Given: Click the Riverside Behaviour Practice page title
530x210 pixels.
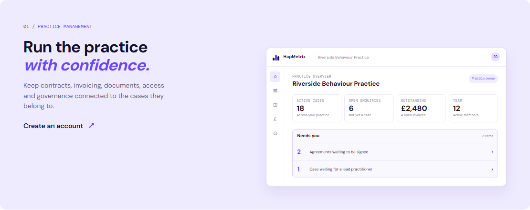Looking at the screenshot, I should (x=336, y=84).
